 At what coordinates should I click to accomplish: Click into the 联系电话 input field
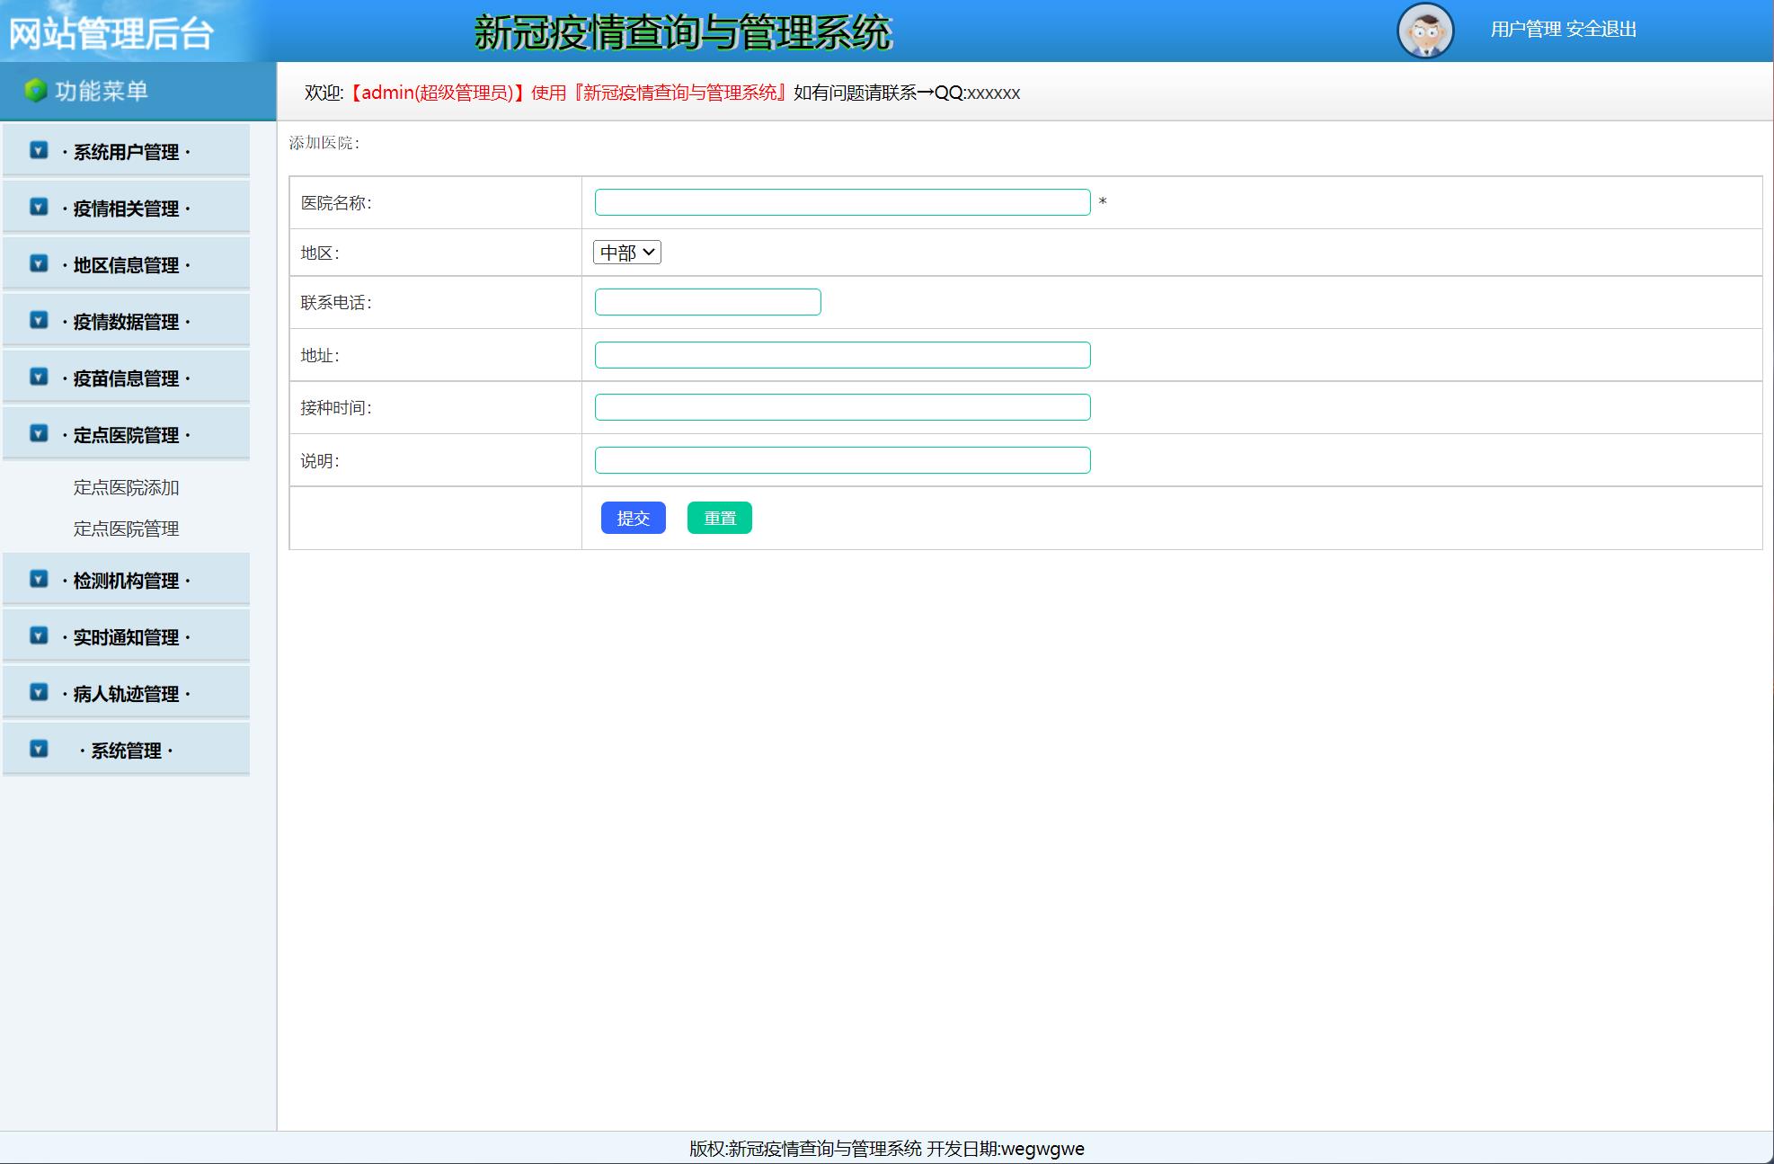707,302
